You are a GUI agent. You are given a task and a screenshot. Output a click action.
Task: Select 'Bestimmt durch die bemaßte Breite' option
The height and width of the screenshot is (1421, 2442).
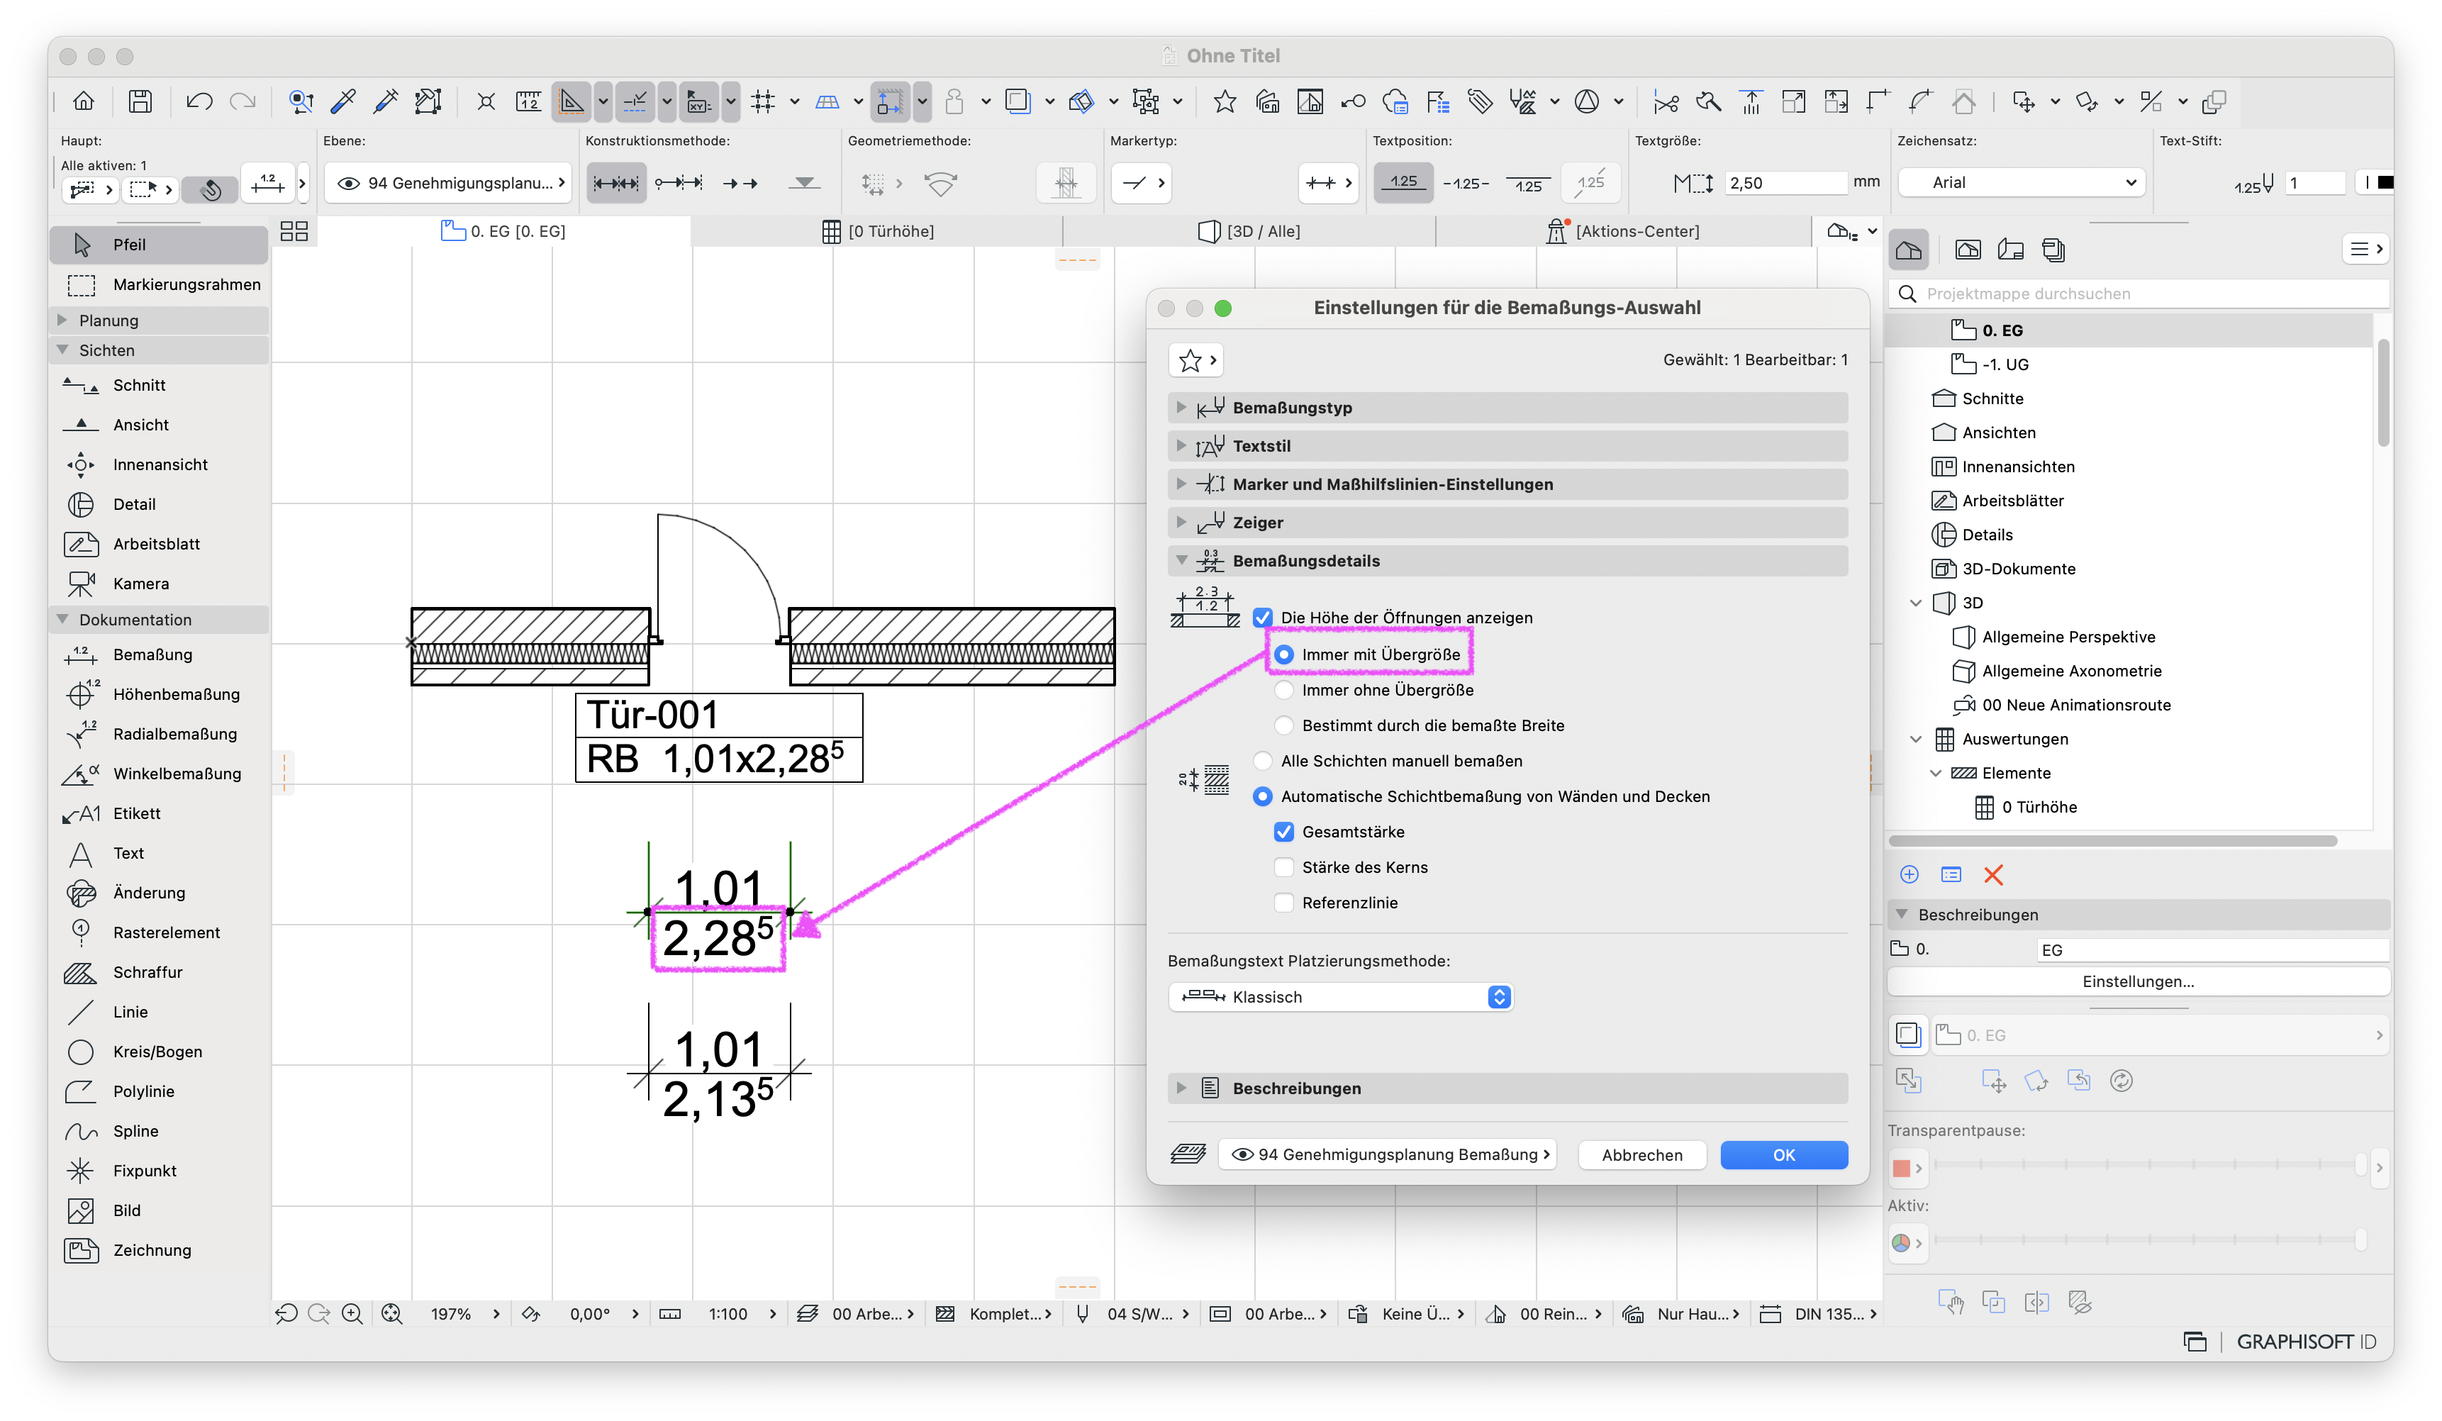pyautogui.click(x=1283, y=725)
